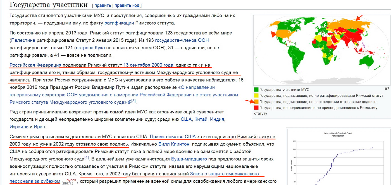
Task: Click legend text 'Государства-участники МУС'
Action: [284, 90]
